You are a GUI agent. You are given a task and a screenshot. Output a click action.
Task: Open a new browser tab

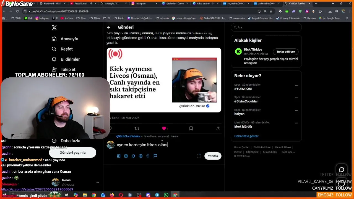[x=316, y=4]
